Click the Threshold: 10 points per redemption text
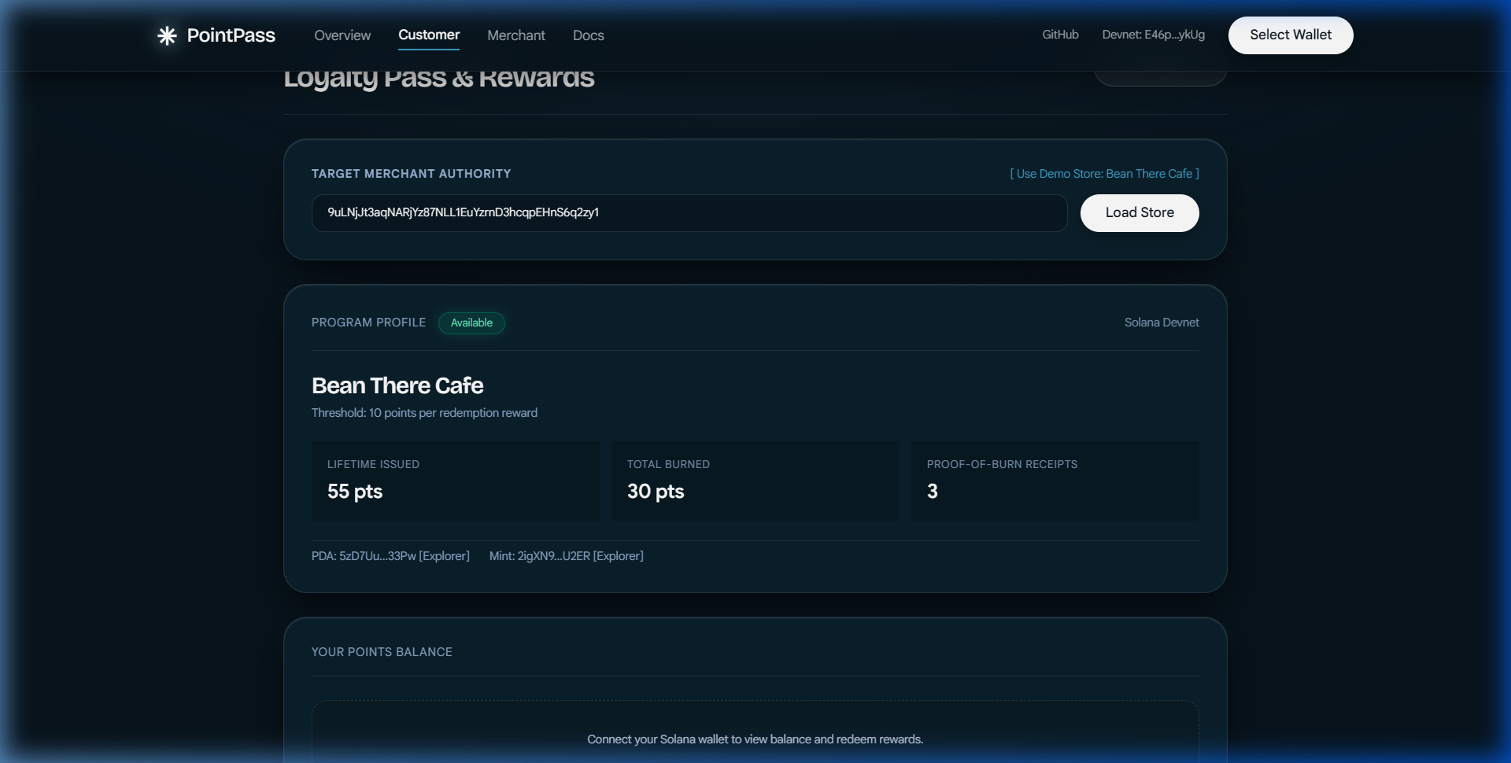Viewport: 1511px width, 763px height. pyautogui.click(x=424, y=413)
